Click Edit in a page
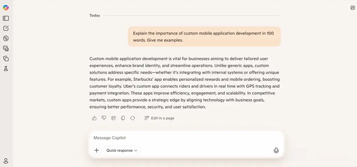Image resolution: width=357 pixels, height=167 pixels. (x=159, y=118)
